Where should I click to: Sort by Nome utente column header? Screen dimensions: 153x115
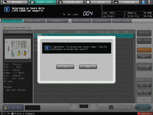83,32
